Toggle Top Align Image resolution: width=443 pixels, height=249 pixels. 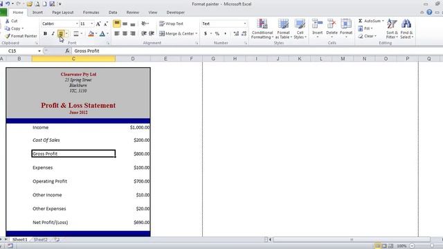117,24
